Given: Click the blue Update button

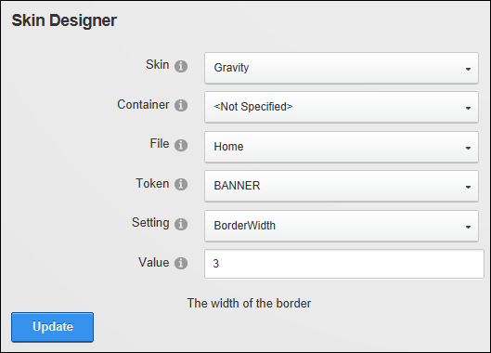Looking at the screenshot, I should coord(52,327).
